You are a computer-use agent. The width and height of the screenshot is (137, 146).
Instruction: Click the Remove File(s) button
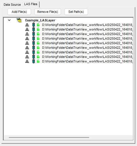coord(48,12)
